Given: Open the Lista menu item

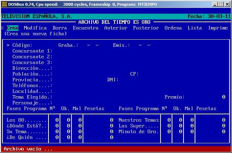Looking at the screenshot, I should [x=195, y=28].
